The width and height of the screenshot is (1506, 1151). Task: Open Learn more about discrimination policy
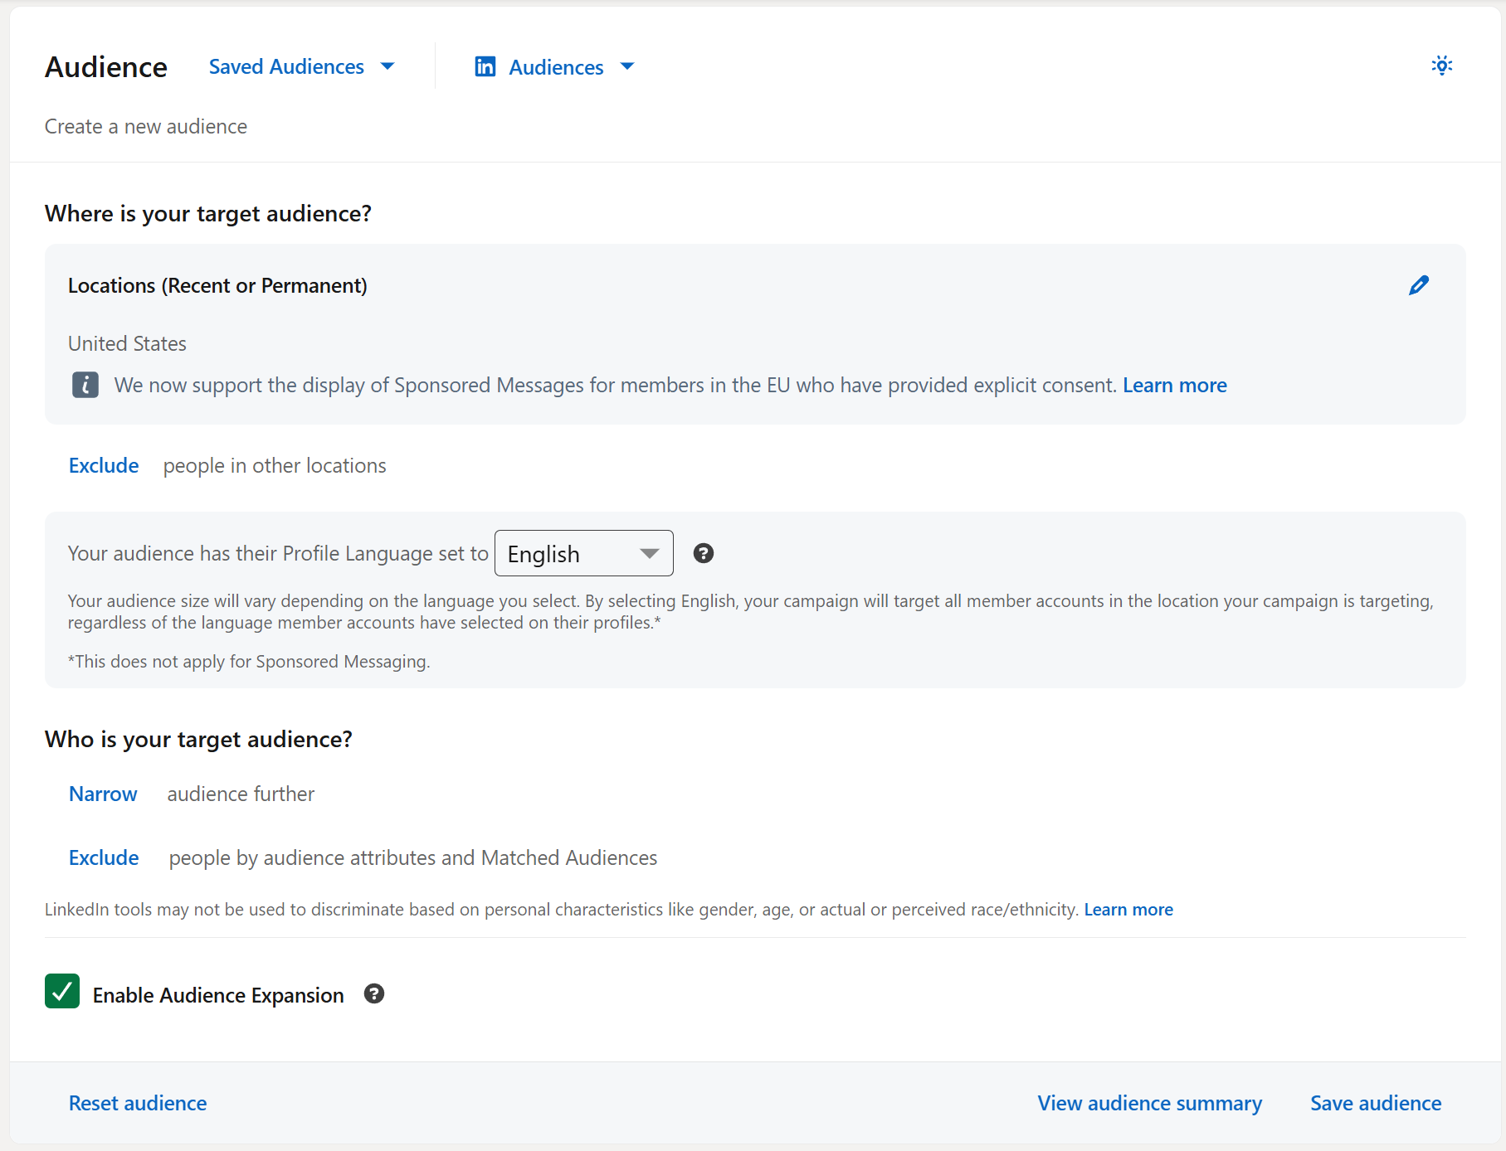pyautogui.click(x=1128, y=910)
